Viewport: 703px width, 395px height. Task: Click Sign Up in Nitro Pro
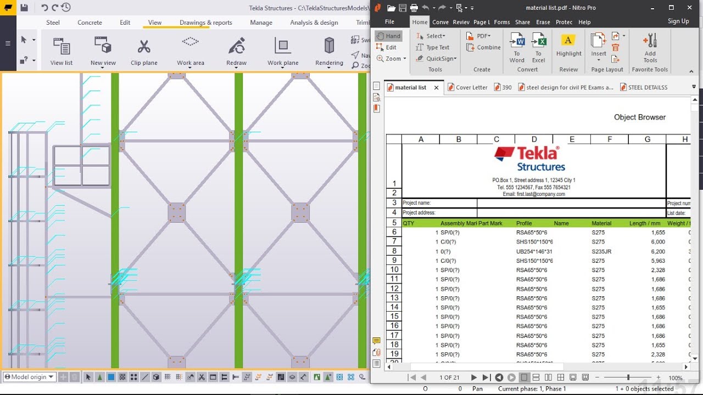click(678, 21)
